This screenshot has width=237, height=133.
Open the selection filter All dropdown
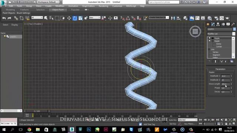37,17
